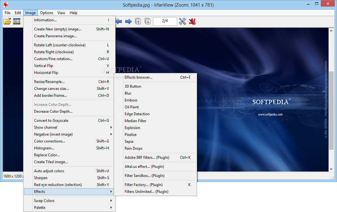Click the vertical scrollbar thumb
The height and width of the screenshot is (212, 337).
point(331,110)
